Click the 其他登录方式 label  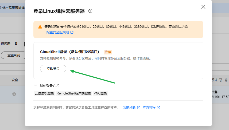pos(49,86)
